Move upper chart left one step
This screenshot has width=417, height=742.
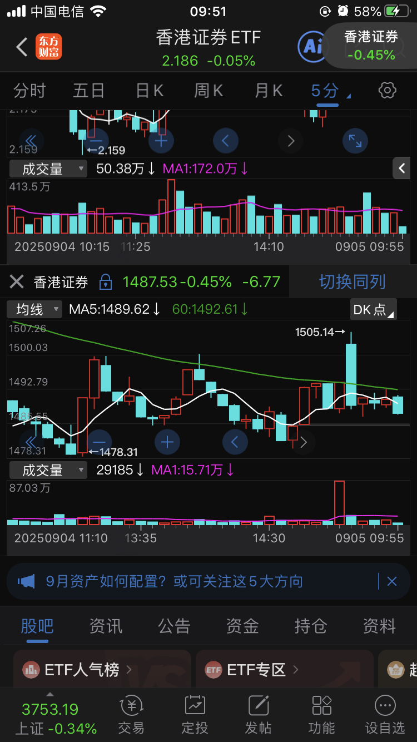(226, 141)
